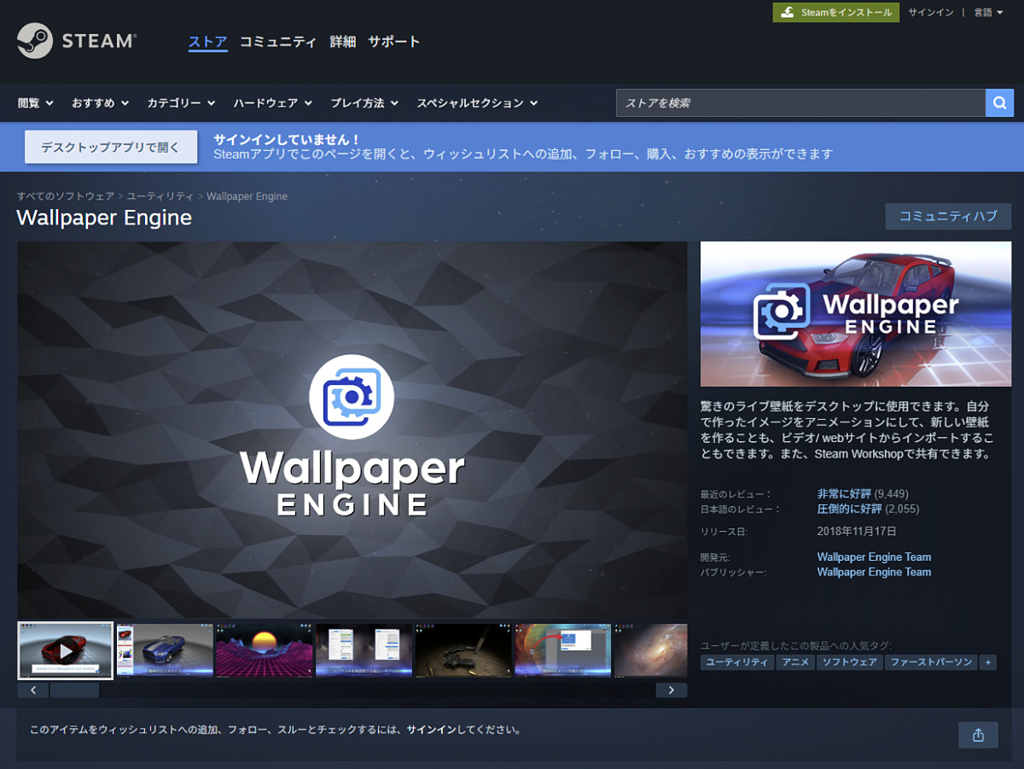This screenshot has height=769, width=1024.
Task: Click the アニメ tag
Action: (x=795, y=662)
